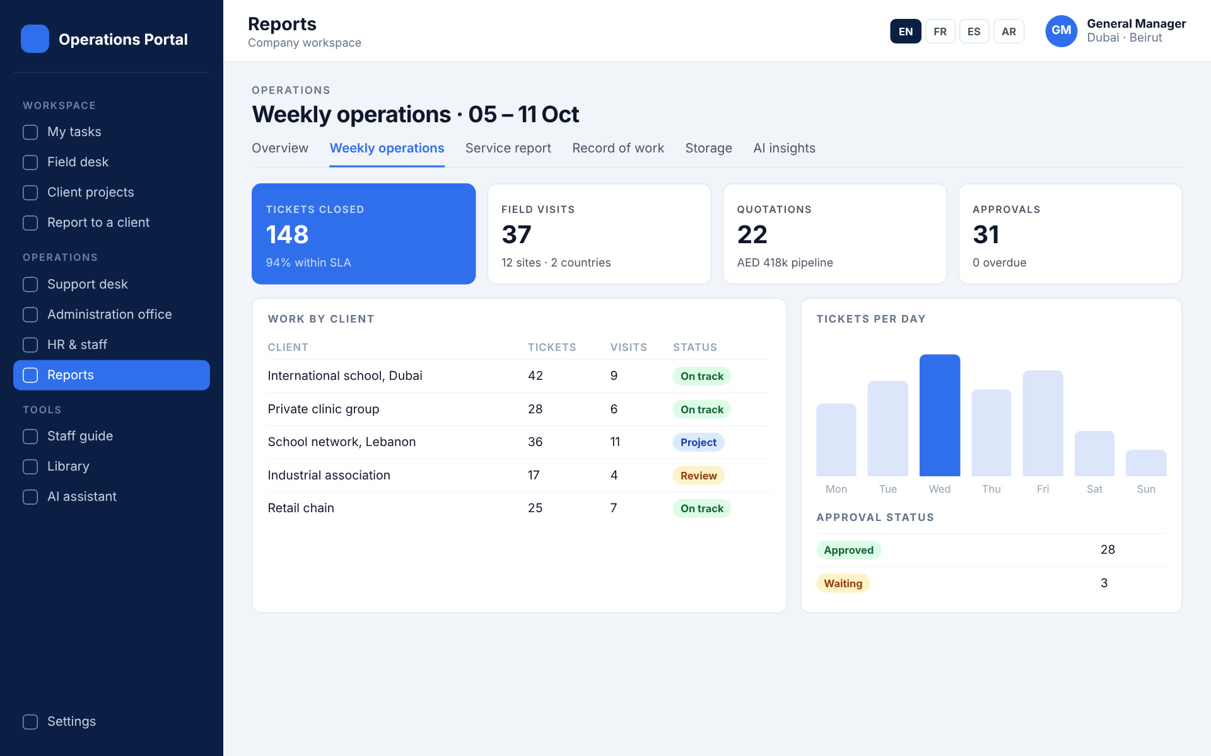
Task: Click the icon beside Staff guide
Action: click(x=30, y=437)
